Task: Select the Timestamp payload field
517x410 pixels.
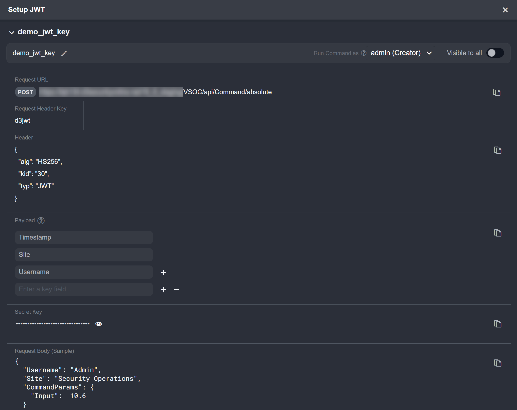Action: tap(84, 238)
